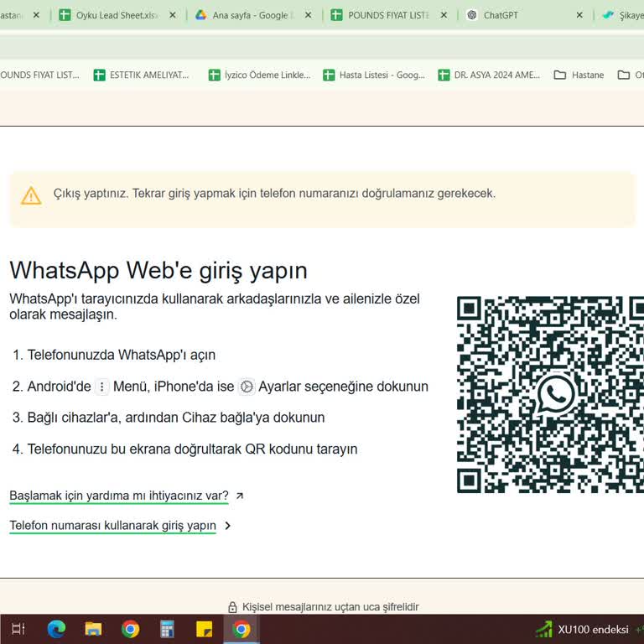Click the active Chrome window taskbar icon
The image size is (644, 644).
pyautogui.click(x=241, y=629)
